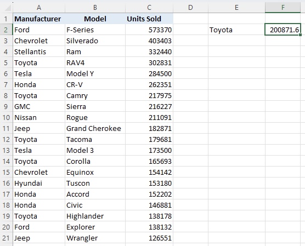The width and height of the screenshot is (305, 246).
Task: Select the cell with 573370
Action: point(149,30)
